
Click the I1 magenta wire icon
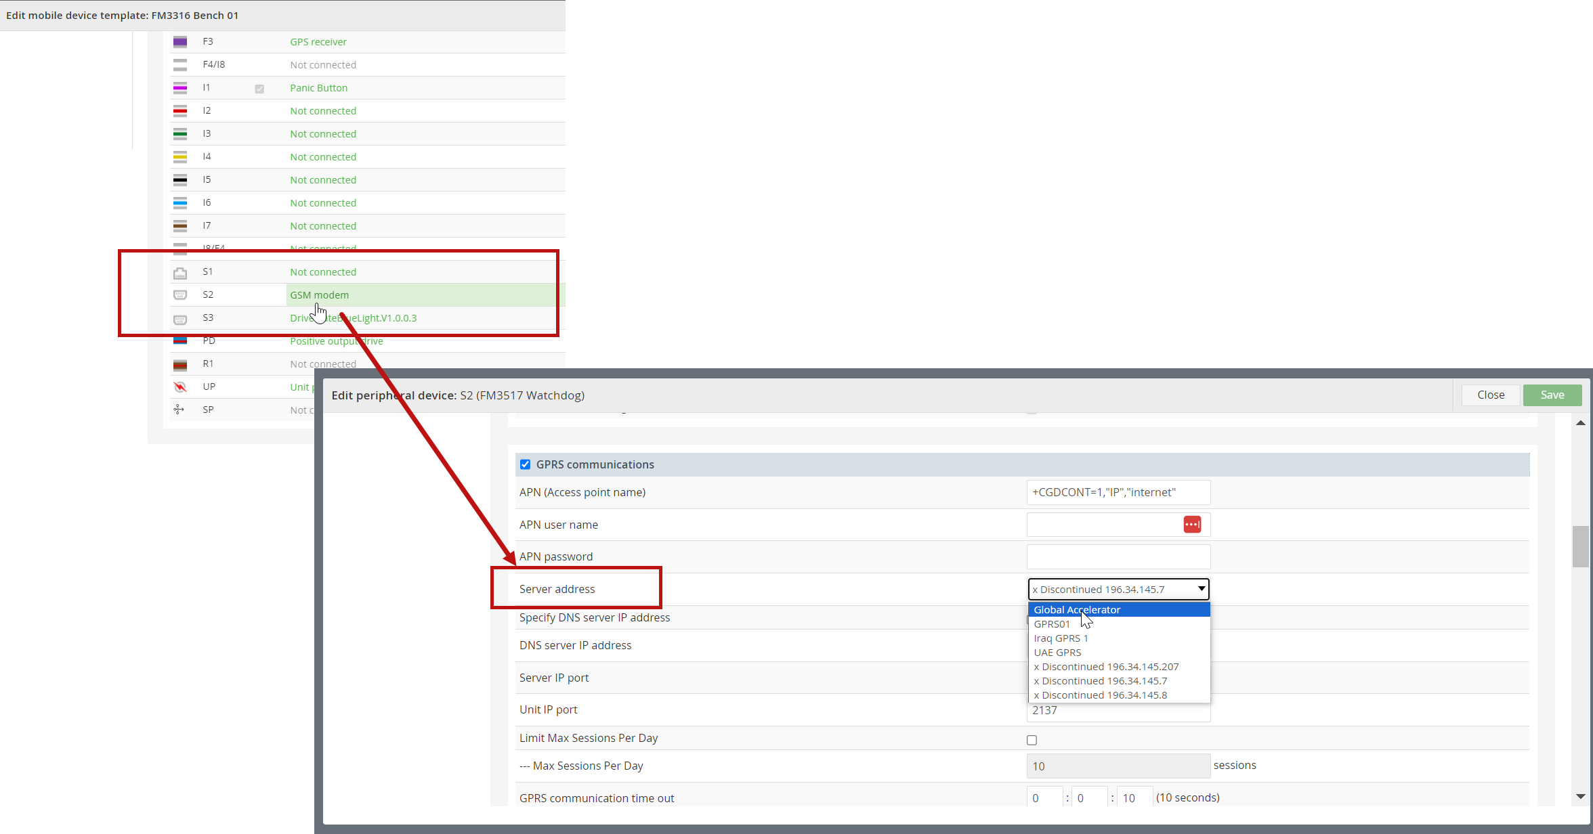(x=179, y=88)
